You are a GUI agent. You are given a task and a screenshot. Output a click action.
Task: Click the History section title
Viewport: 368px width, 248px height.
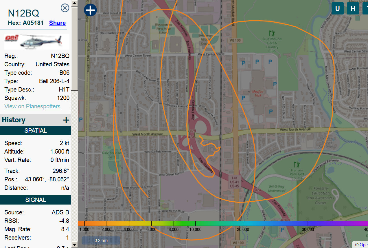point(14,120)
